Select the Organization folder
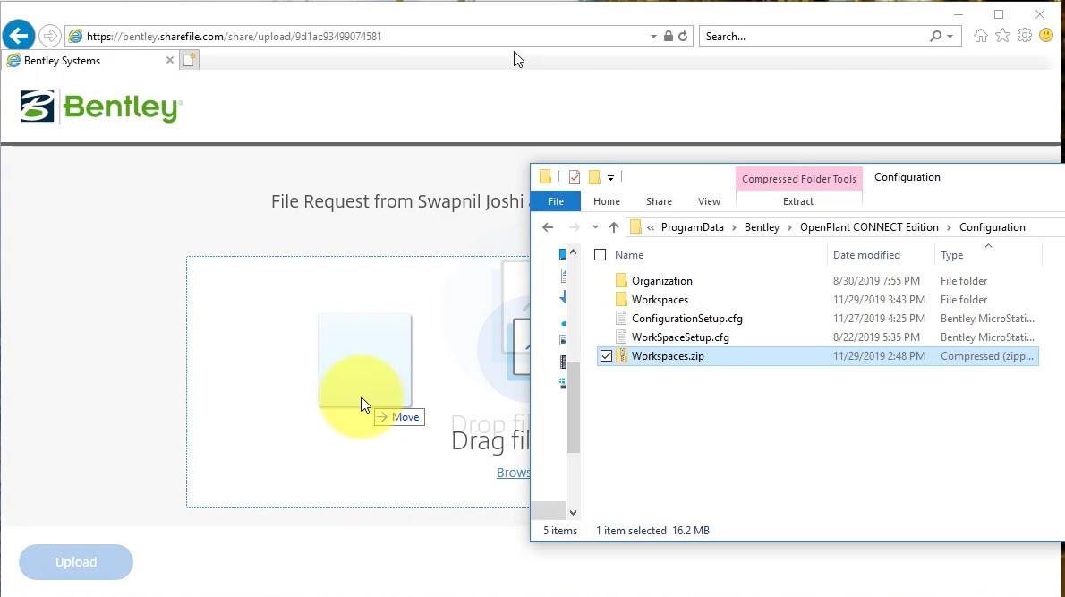The height and width of the screenshot is (597, 1065). (x=661, y=280)
